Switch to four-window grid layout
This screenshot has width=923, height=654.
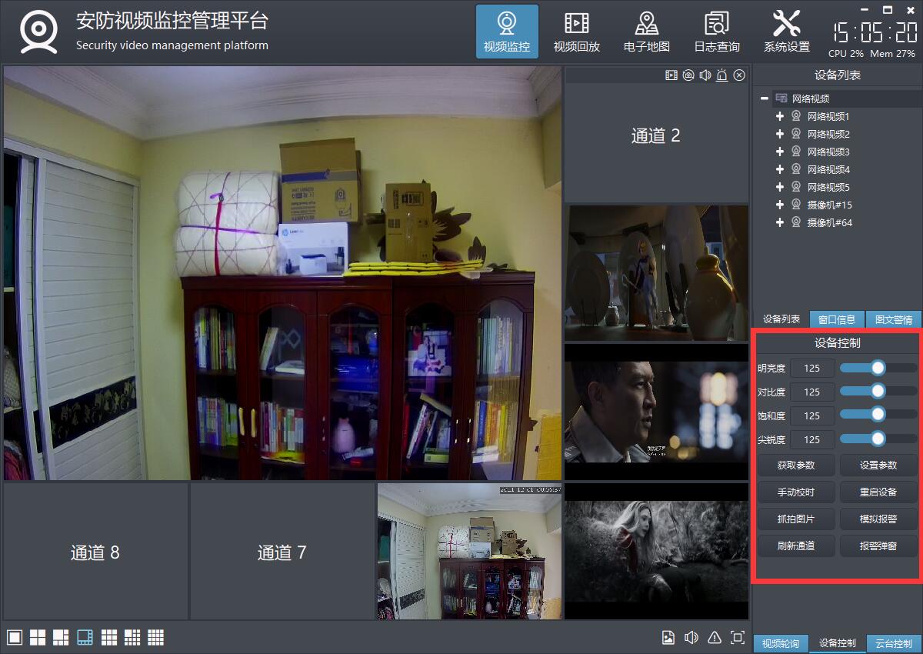pos(38,637)
